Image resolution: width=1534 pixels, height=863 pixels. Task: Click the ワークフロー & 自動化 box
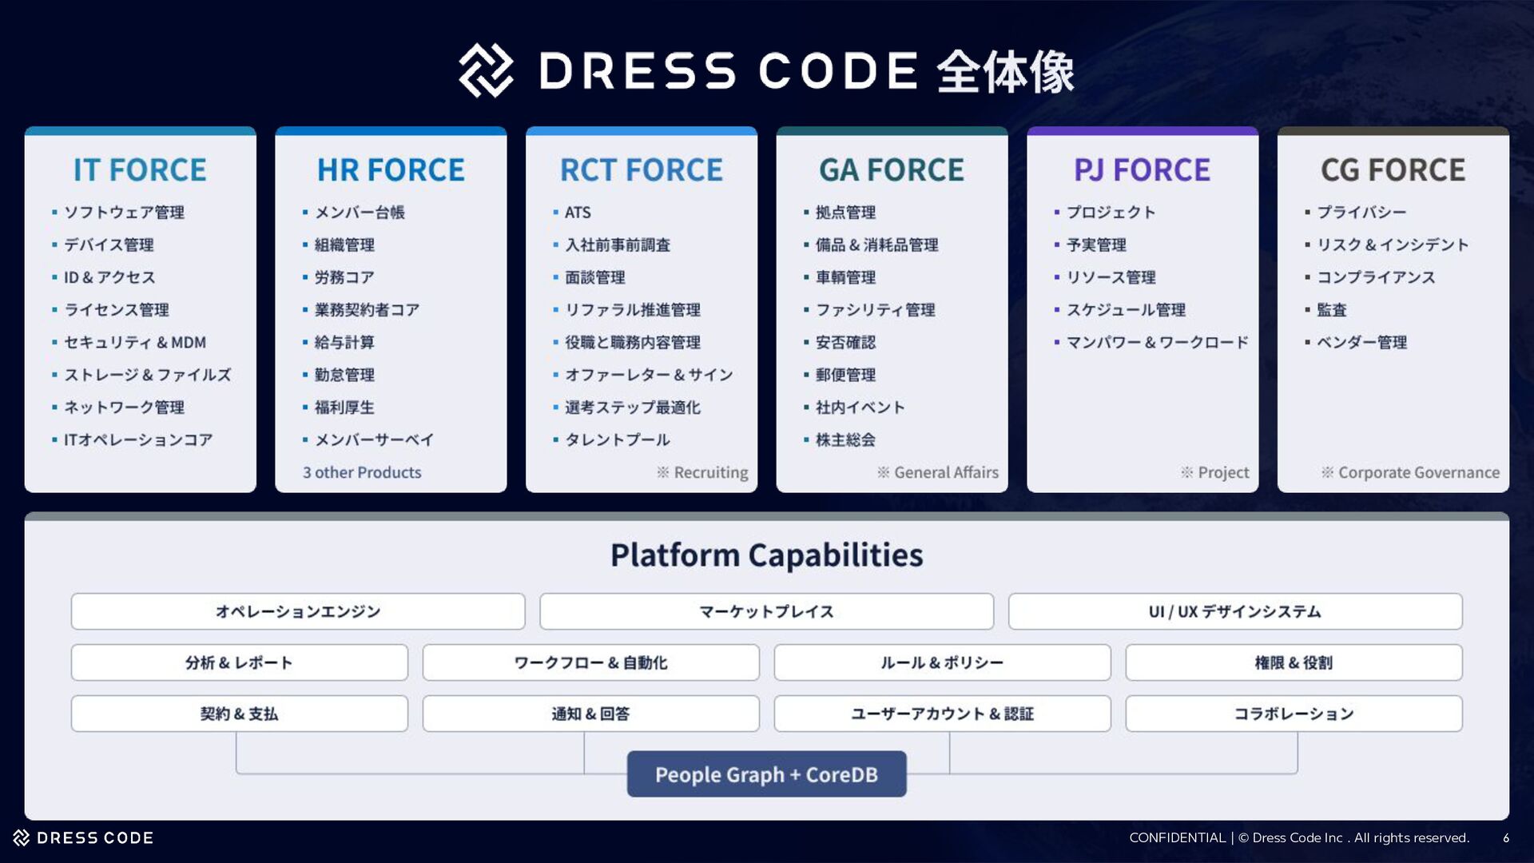click(590, 662)
